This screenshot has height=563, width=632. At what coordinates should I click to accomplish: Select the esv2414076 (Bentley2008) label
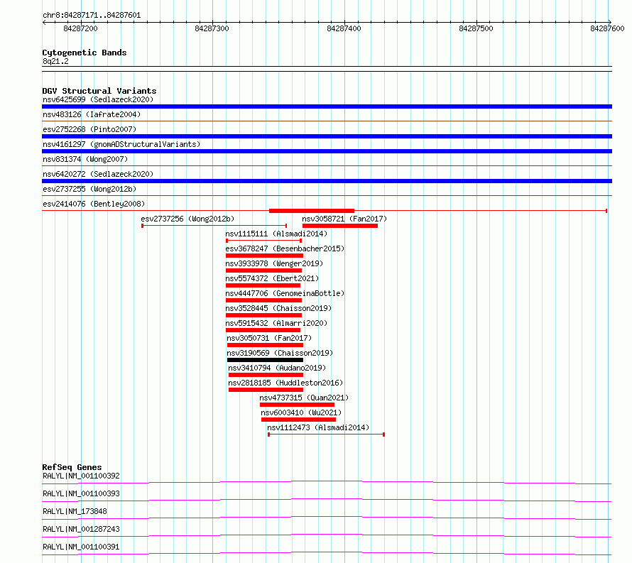(x=94, y=204)
